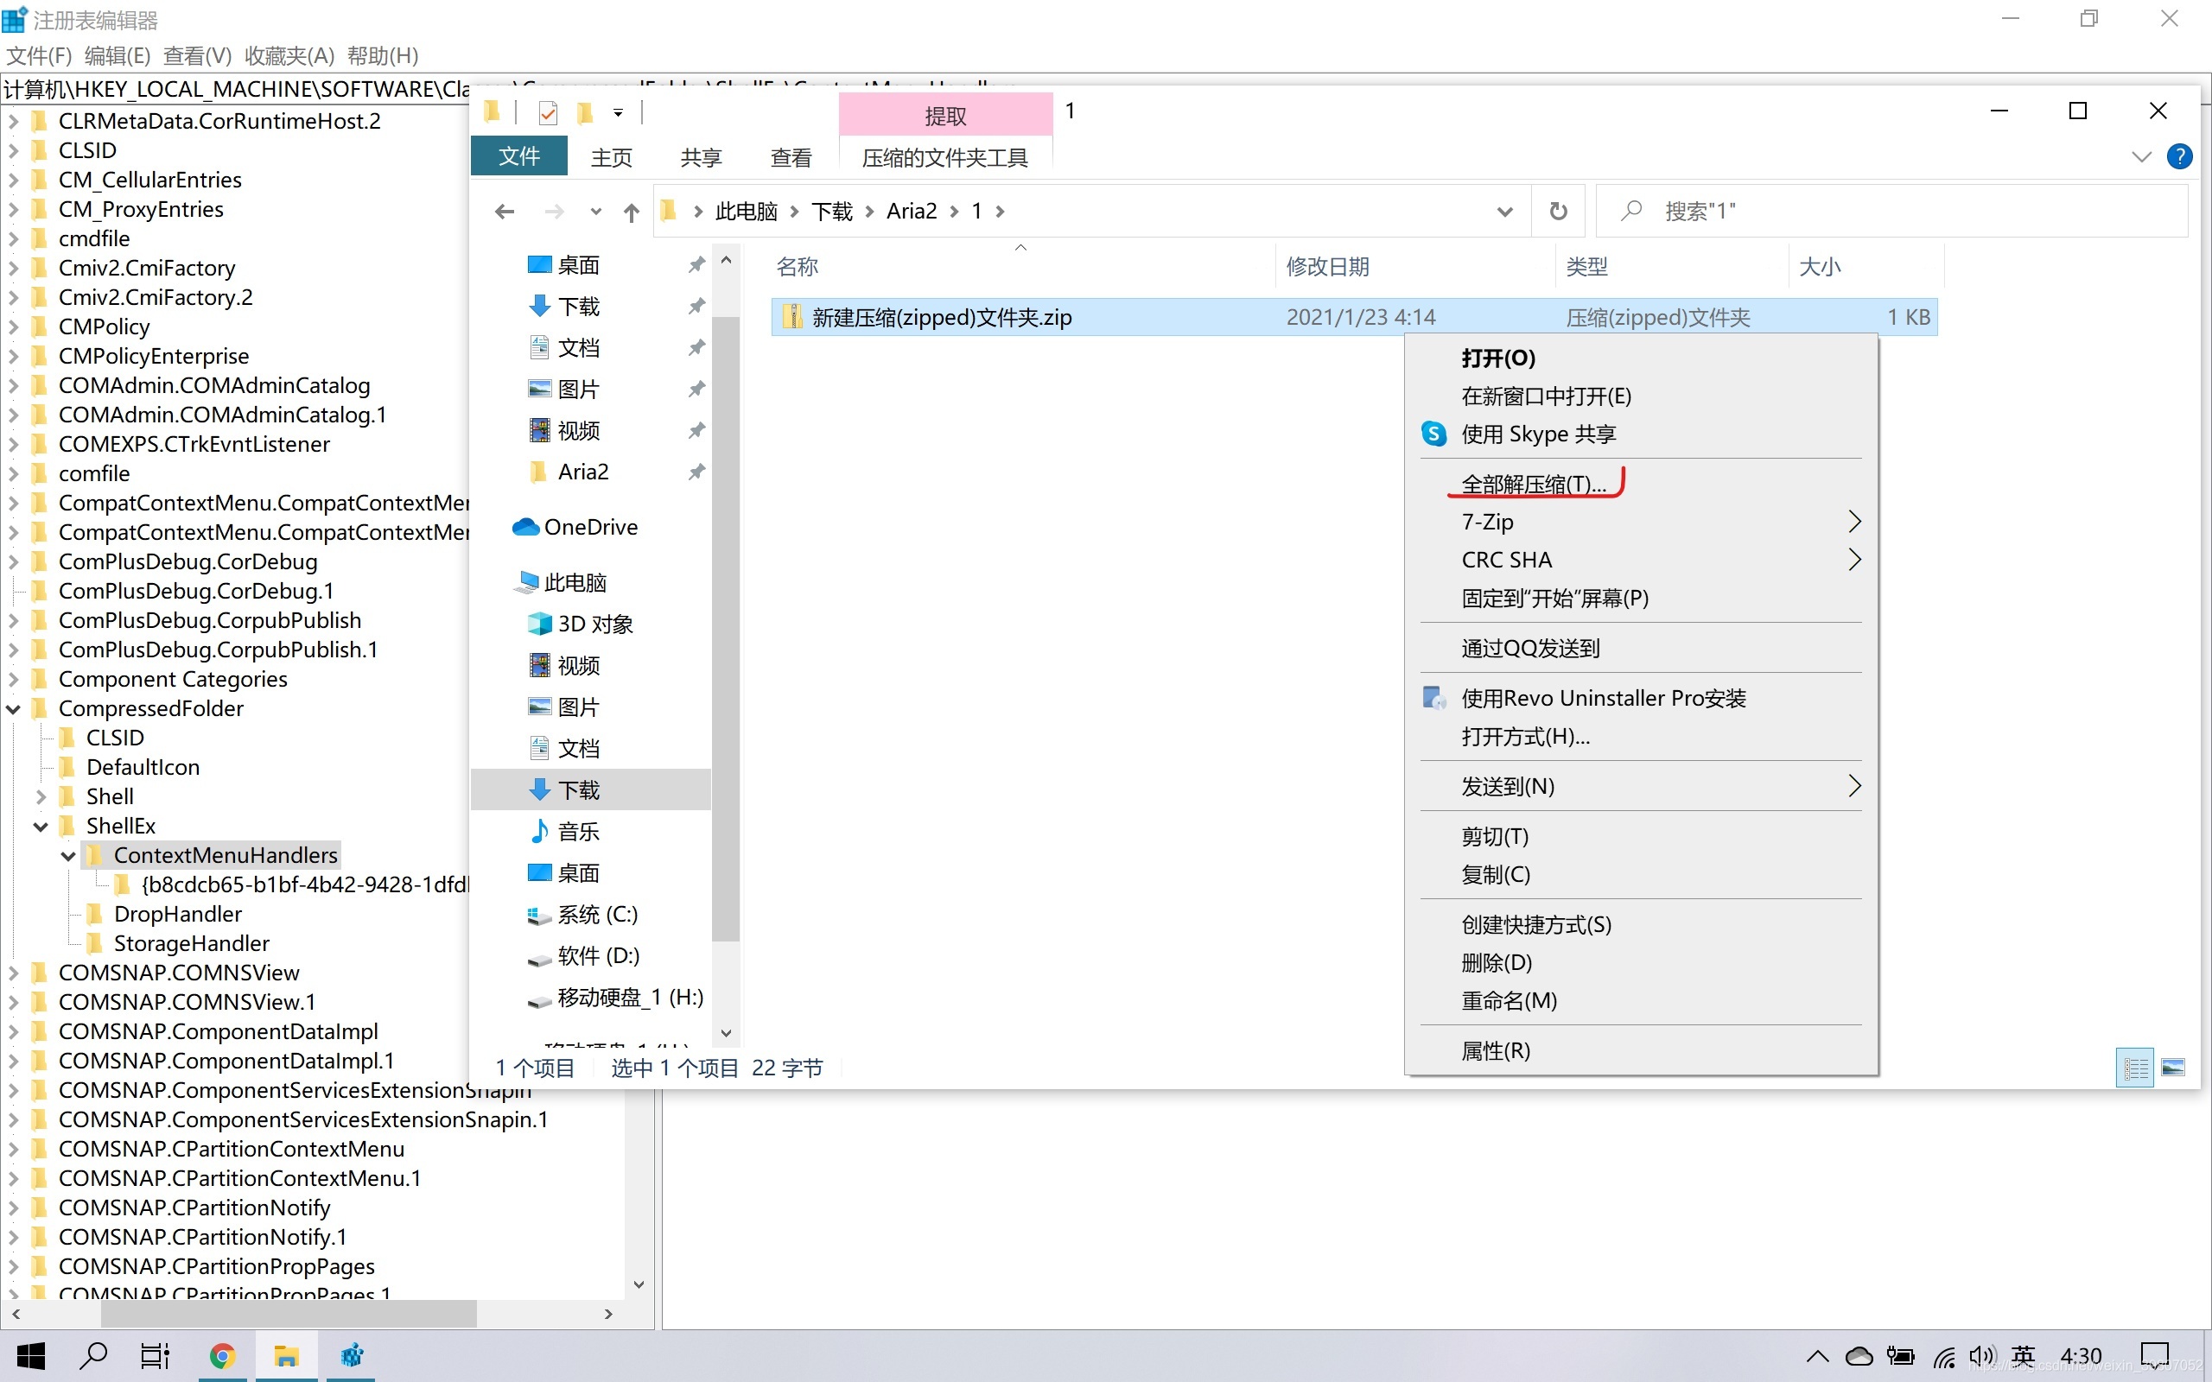
Task: Choose 全部解压缩(T)... from context menu
Action: [x=1533, y=484]
